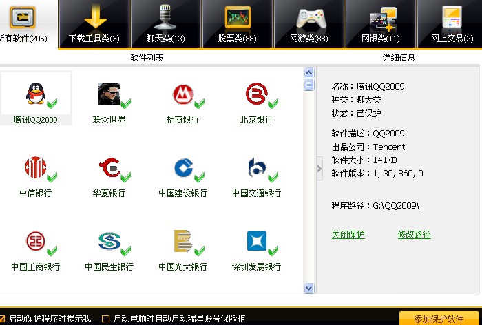Select the 中国工商银行 bank icon
Viewport: 482px width, 325px height.
point(36,241)
